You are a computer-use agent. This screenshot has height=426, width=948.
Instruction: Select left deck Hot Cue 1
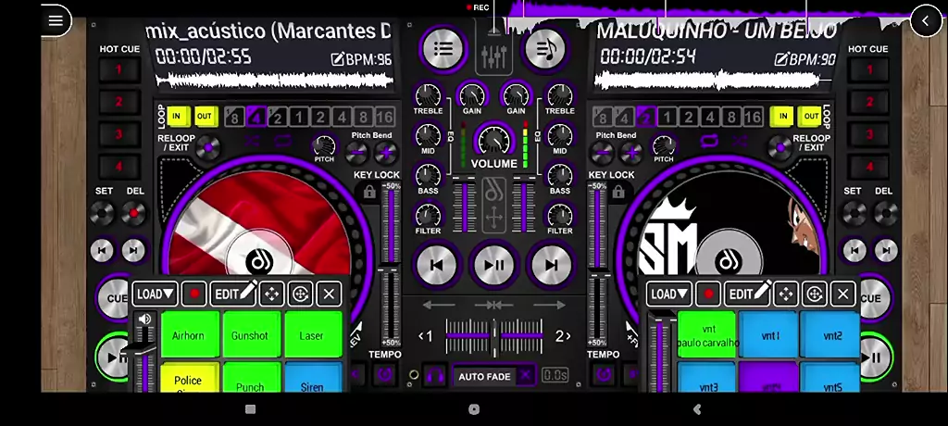(118, 69)
